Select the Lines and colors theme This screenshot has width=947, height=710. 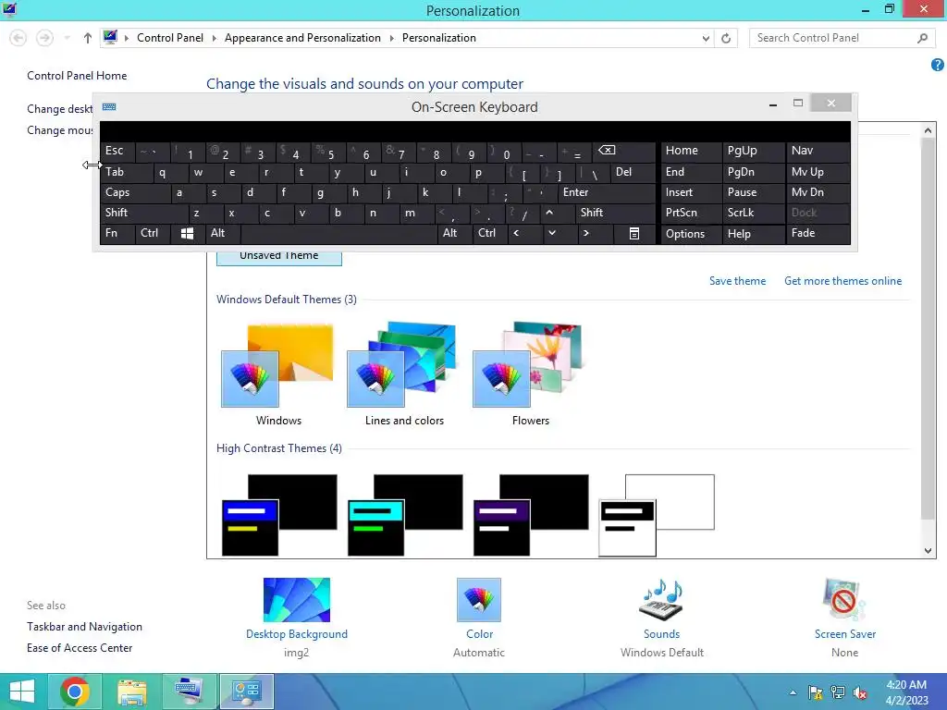pos(404,374)
